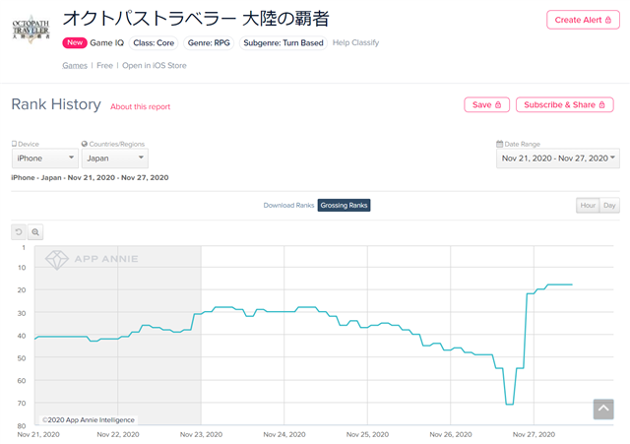Switch to the Grossing Ranks tab

pos(344,206)
